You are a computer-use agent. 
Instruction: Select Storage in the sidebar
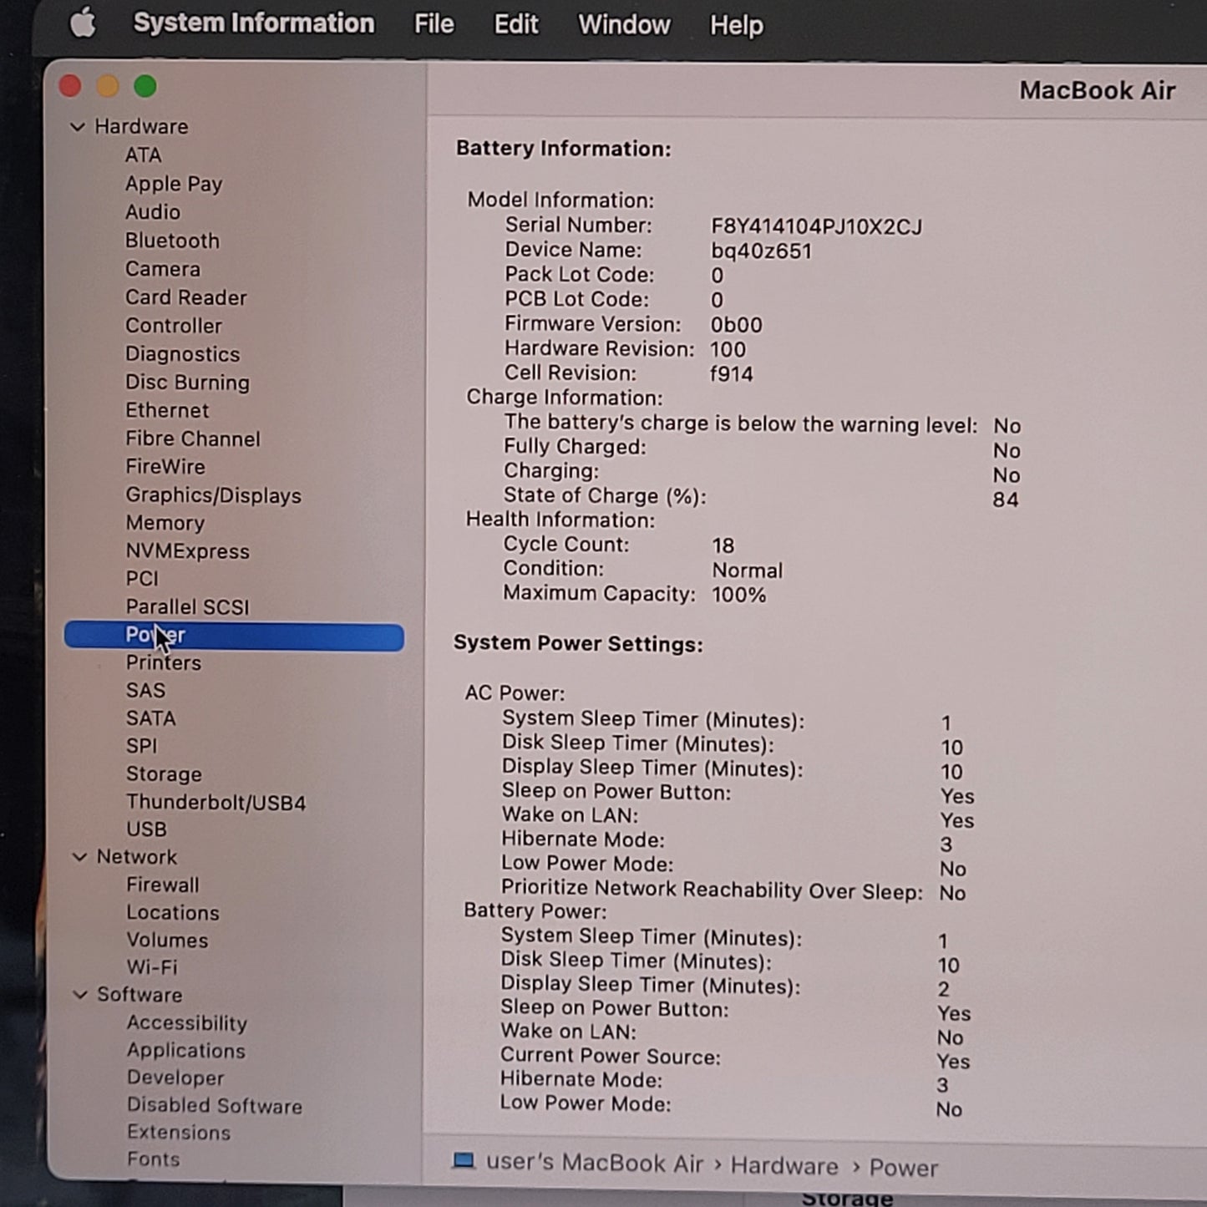[x=164, y=774]
